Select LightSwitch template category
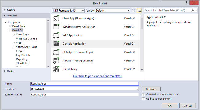Viewport: 200px width, 110px height. pyautogui.click(x=23, y=55)
